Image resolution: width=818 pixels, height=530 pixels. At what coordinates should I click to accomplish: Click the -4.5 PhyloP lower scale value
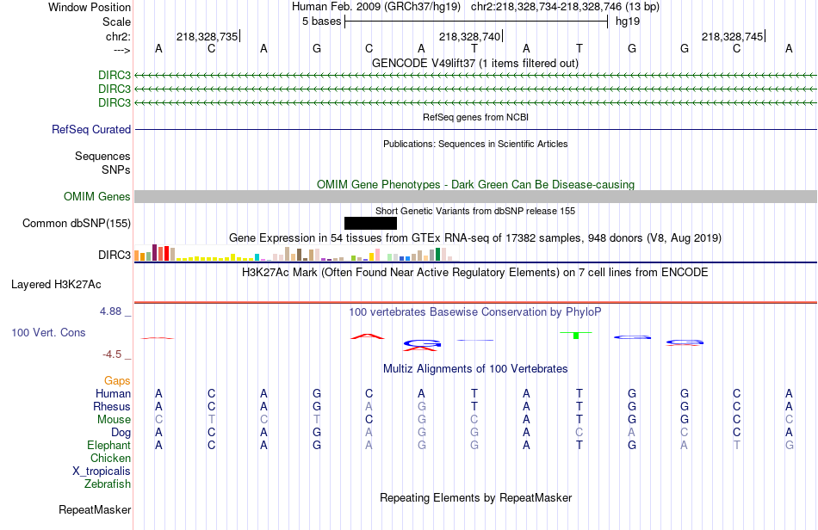point(112,354)
